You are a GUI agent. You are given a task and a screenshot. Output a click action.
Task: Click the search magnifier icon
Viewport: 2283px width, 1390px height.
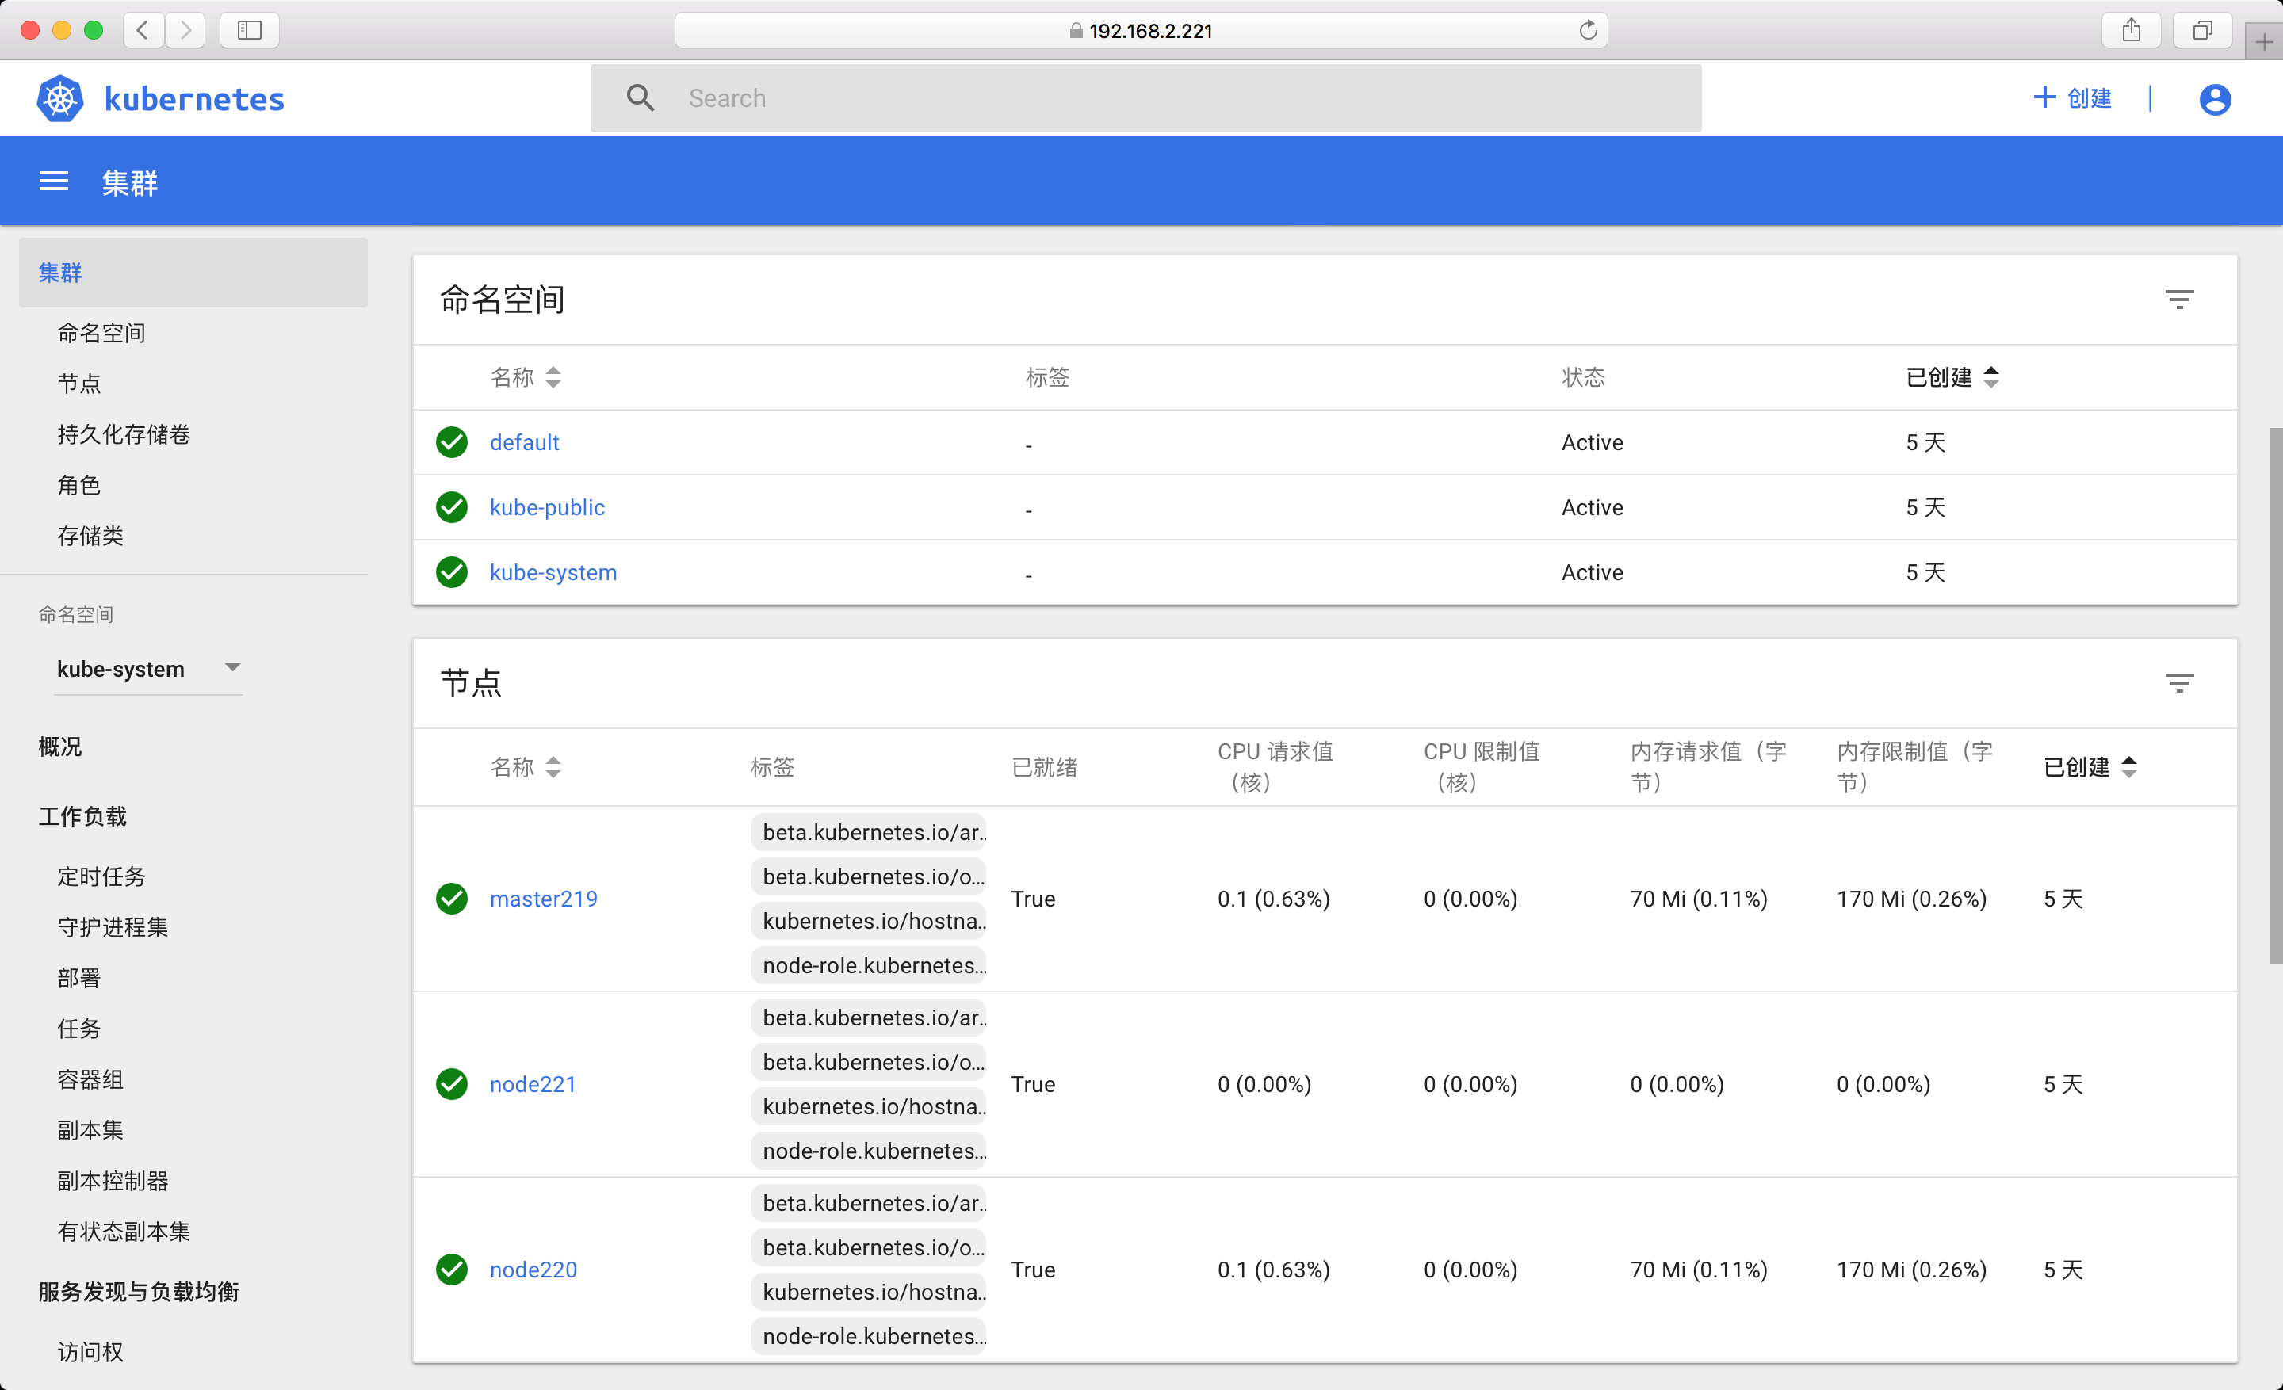tap(639, 98)
